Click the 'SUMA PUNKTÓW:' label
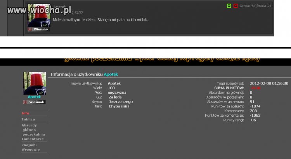 point(229,88)
